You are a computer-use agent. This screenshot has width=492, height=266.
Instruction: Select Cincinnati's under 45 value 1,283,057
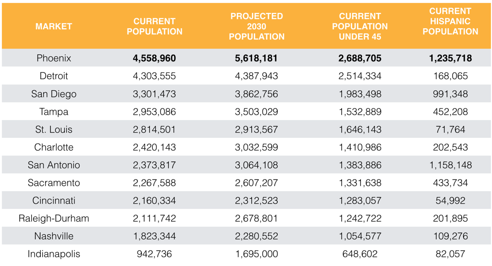point(360,200)
